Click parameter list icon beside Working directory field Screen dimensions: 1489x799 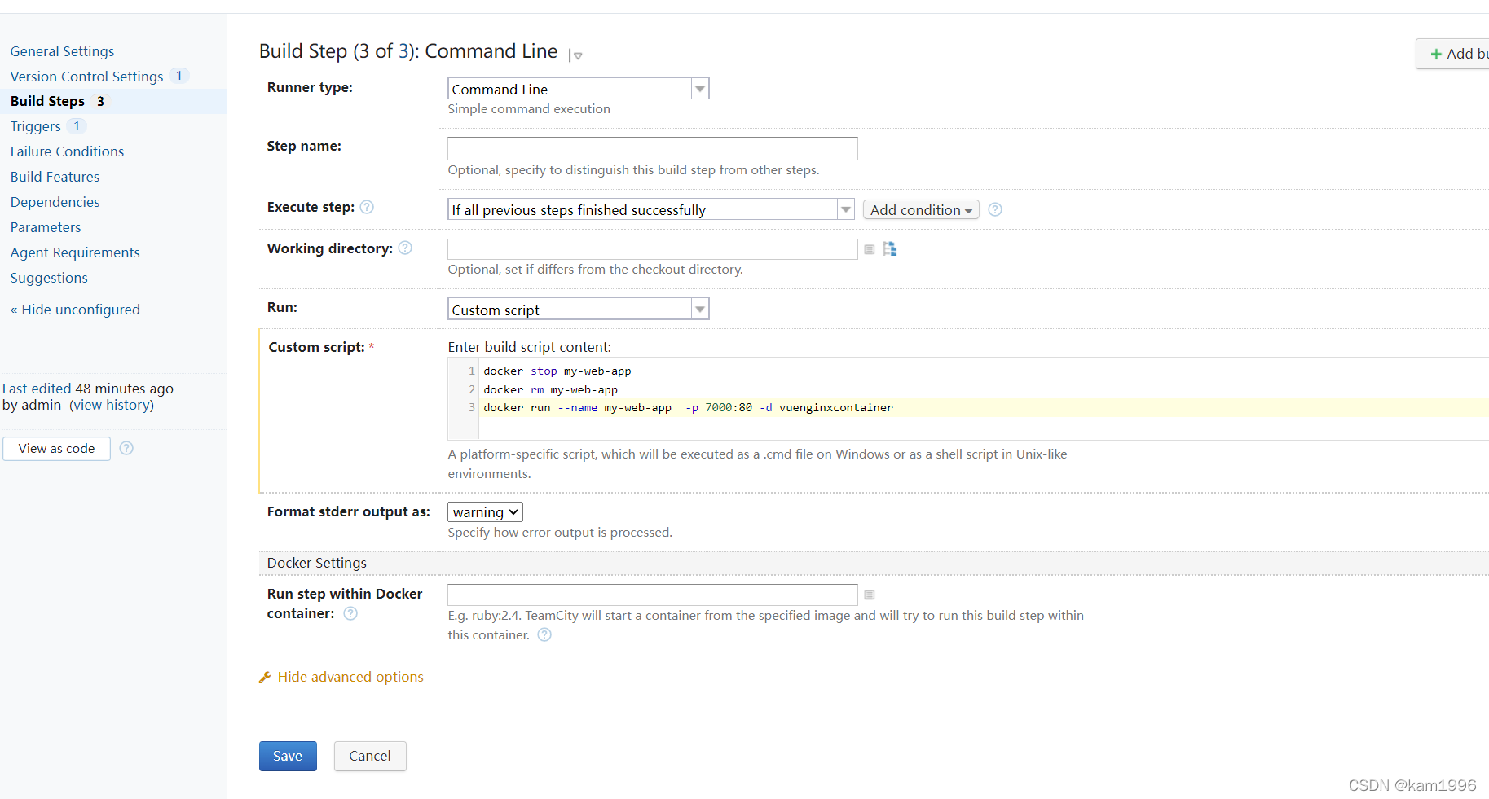[870, 249]
